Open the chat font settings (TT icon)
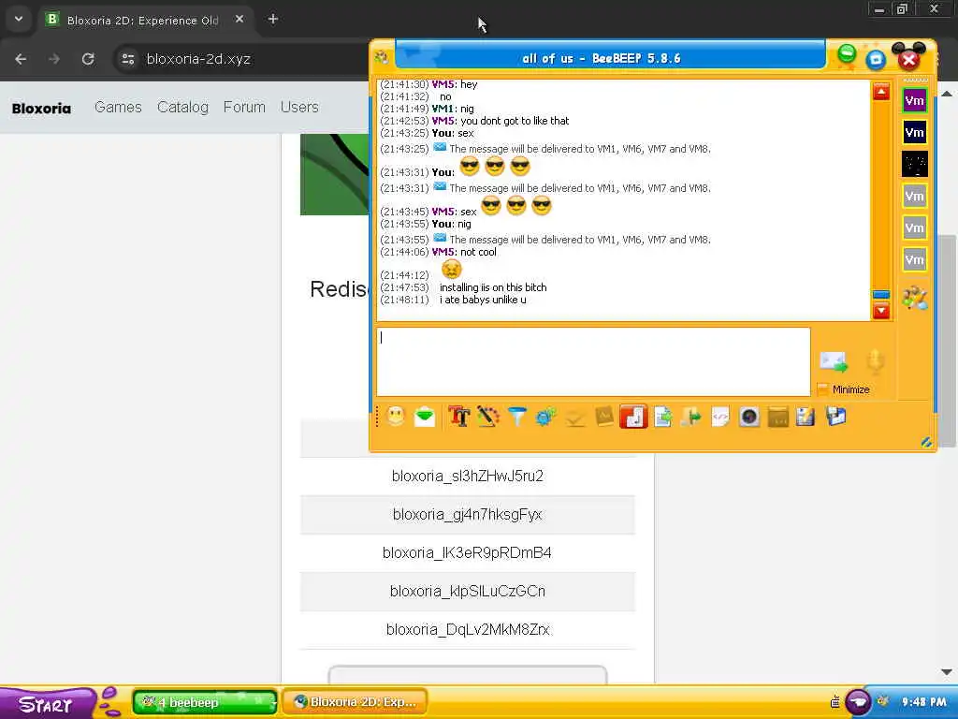Screen dimensions: 958x719 click(x=458, y=417)
